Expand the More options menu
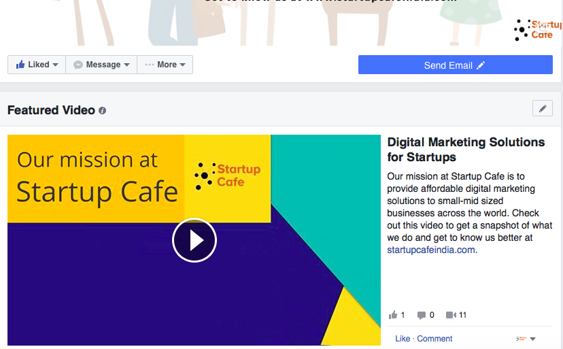The height and width of the screenshot is (349, 563). 165,65
